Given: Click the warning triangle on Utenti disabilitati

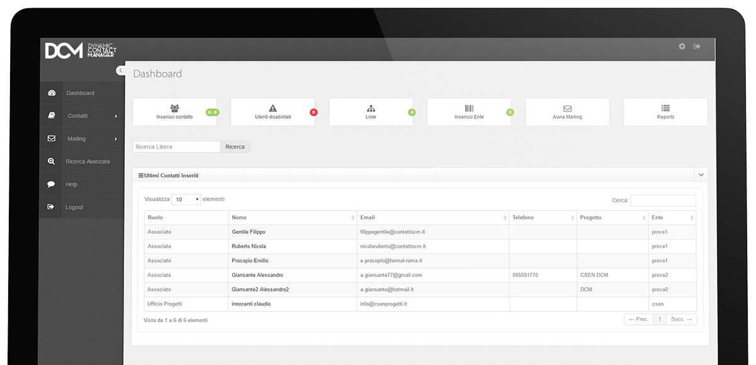Looking at the screenshot, I should click(273, 108).
